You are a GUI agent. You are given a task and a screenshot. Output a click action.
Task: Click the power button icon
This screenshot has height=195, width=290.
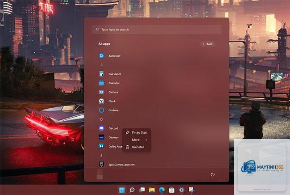click(x=212, y=174)
